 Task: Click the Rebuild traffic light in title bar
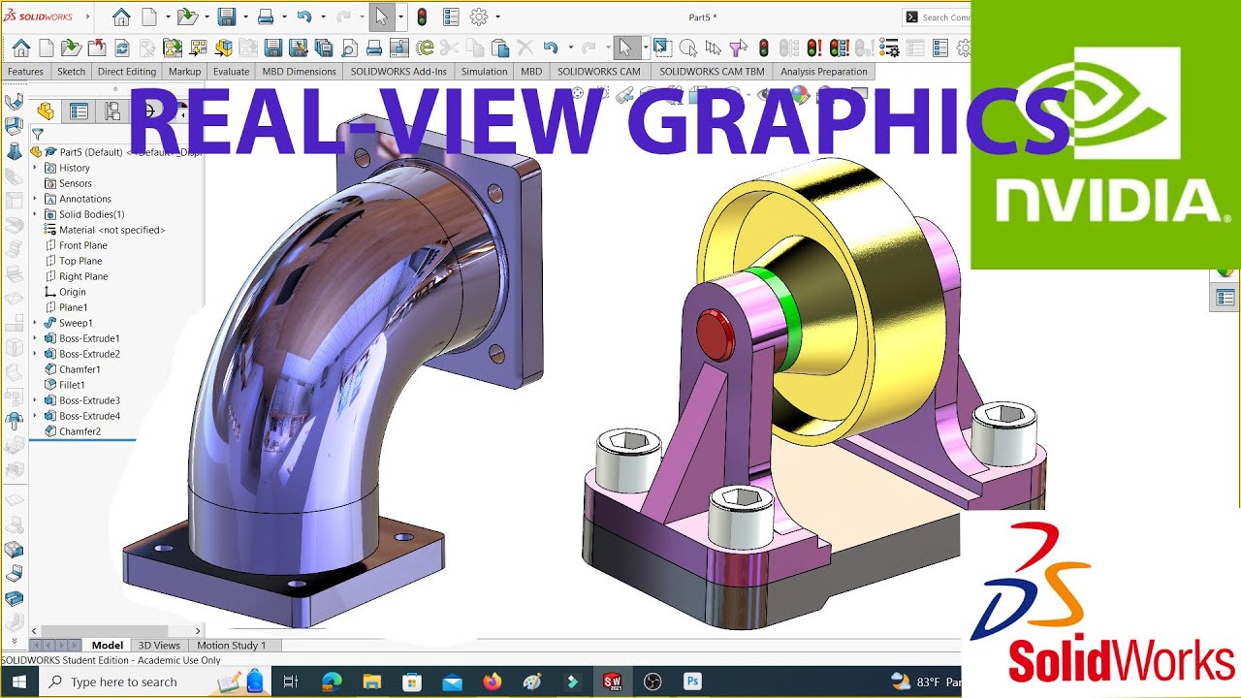click(x=422, y=16)
